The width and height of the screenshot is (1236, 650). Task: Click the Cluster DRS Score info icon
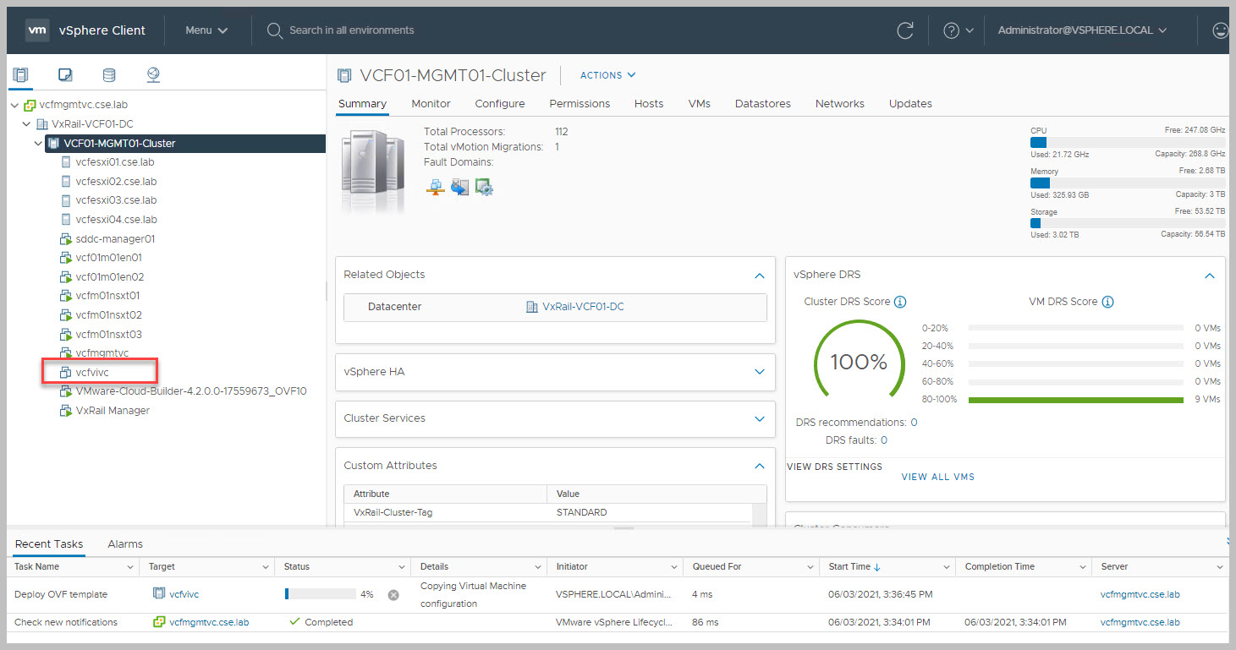pos(900,302)
